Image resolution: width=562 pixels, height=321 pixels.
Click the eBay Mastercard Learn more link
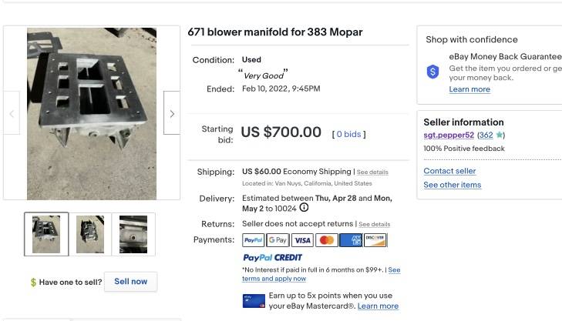[x=378, y=306]
